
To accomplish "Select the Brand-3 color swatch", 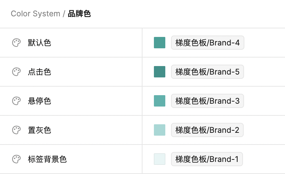I will pos(160,101).
